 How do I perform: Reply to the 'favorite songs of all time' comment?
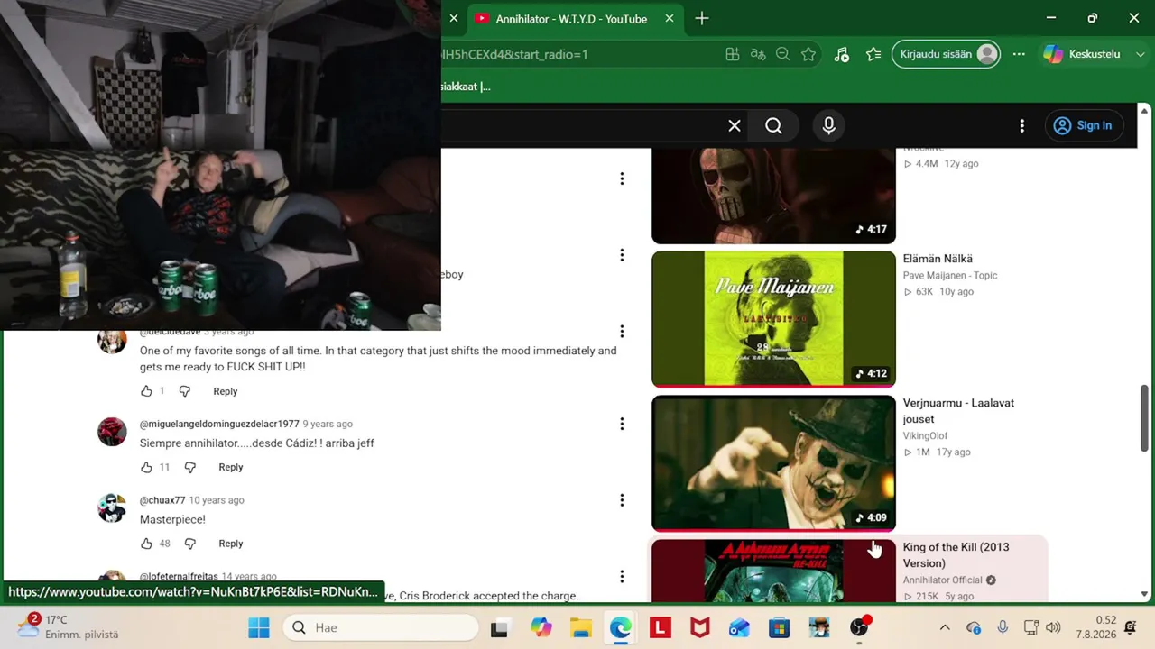point(226,391)
